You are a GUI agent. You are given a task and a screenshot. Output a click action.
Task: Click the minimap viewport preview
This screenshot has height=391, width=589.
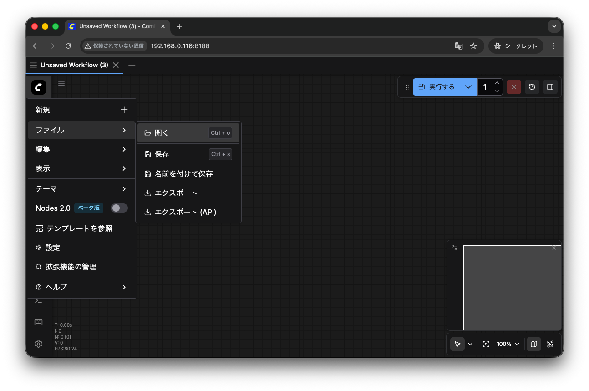click(512, 288)
